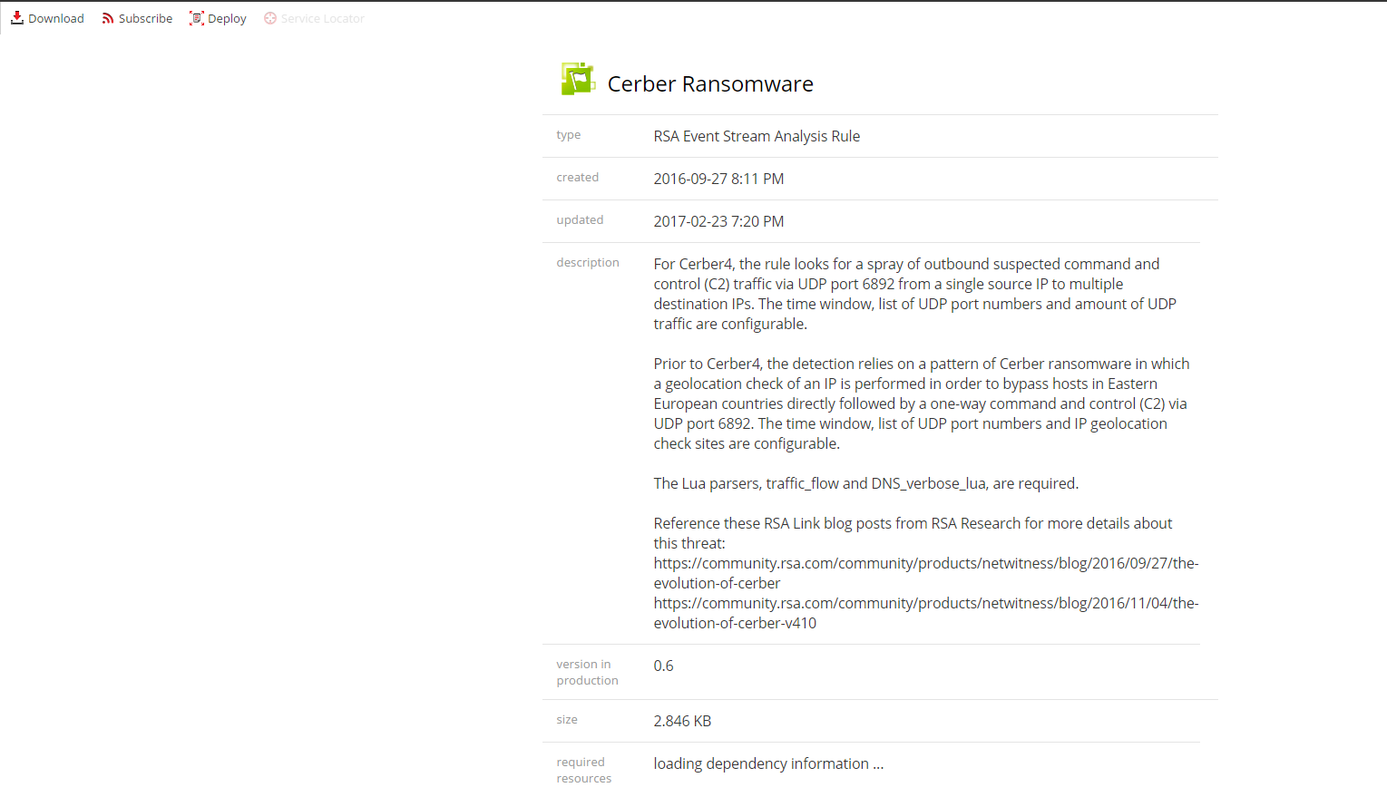Click the 'size' field label
This screenshot has width=1387, height=797.
coord(567,720)
